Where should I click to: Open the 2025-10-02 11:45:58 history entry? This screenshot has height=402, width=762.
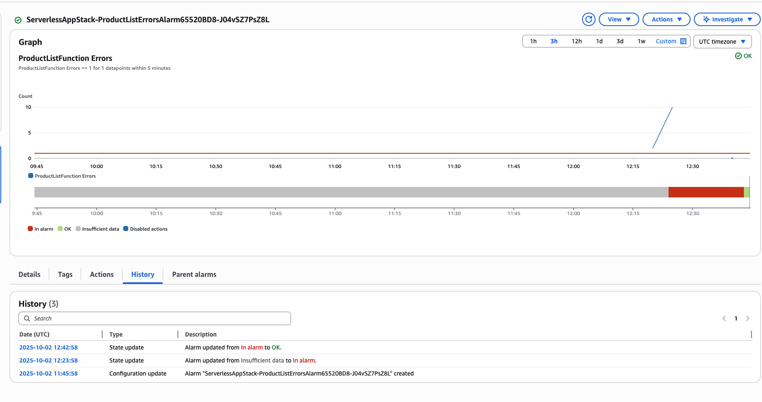pyautogui.click(x=48, y=373)
